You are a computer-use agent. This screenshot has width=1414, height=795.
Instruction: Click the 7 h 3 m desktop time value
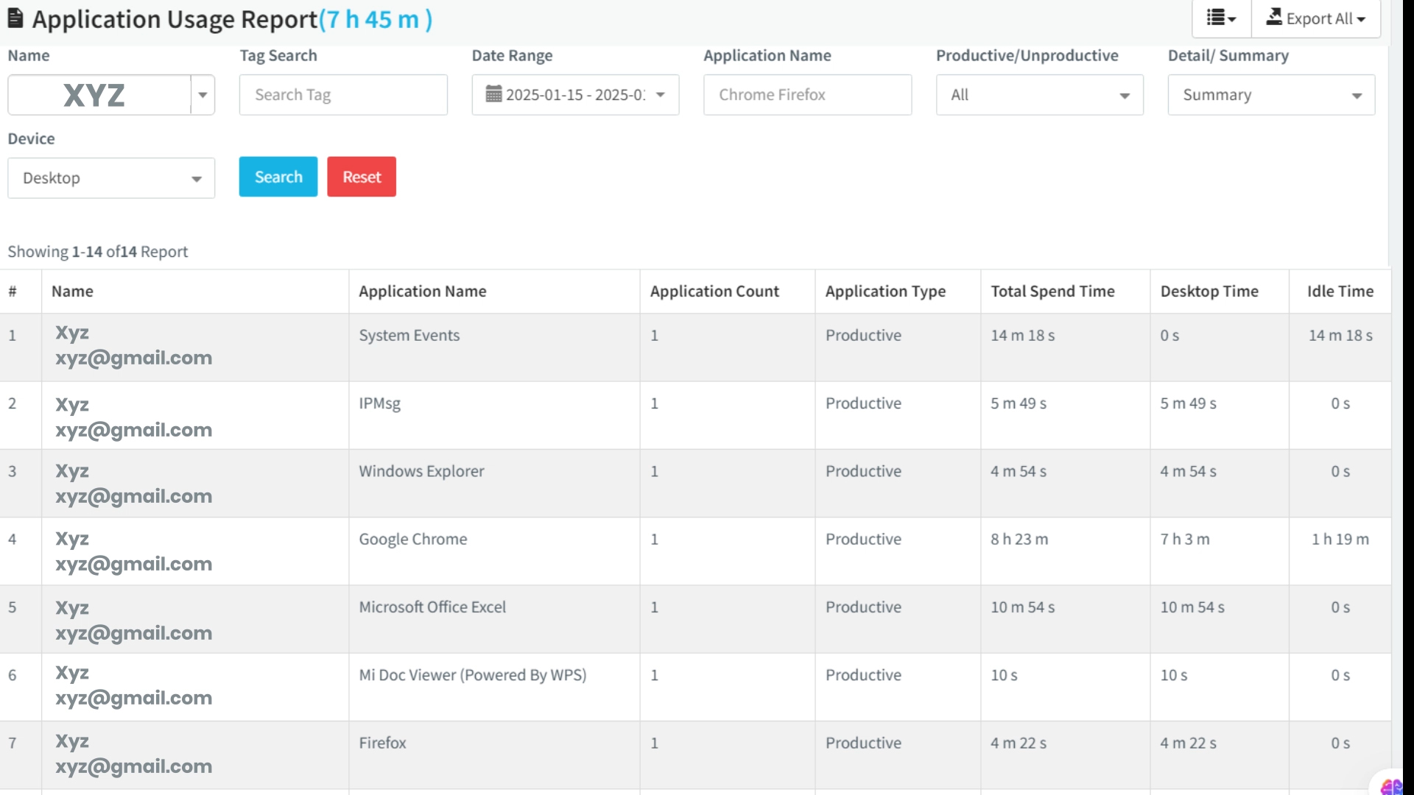(x=1185, y=540)
